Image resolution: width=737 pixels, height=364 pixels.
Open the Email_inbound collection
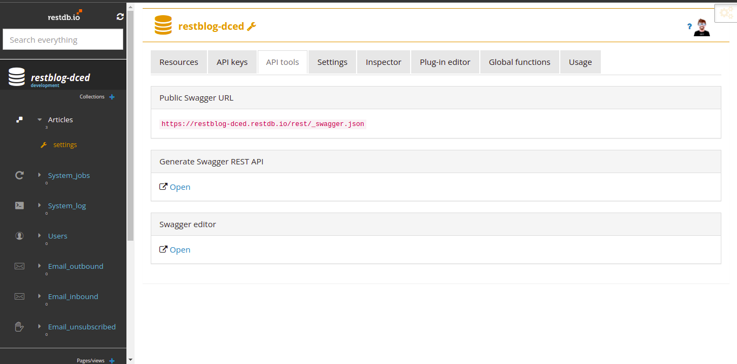point(73,296)
